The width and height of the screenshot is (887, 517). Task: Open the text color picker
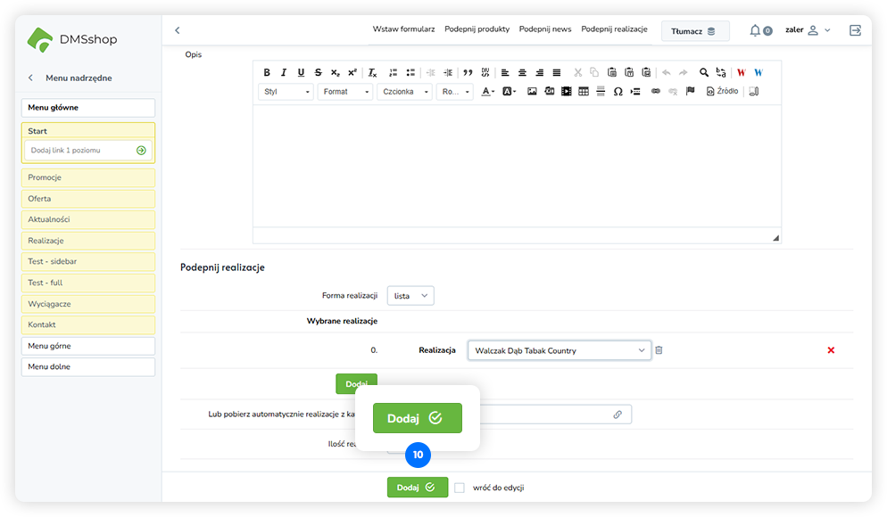[488, 92]
